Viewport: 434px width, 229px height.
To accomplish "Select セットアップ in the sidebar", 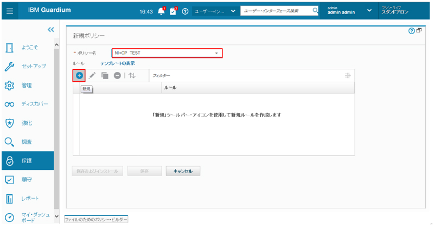I will point(34,67).
